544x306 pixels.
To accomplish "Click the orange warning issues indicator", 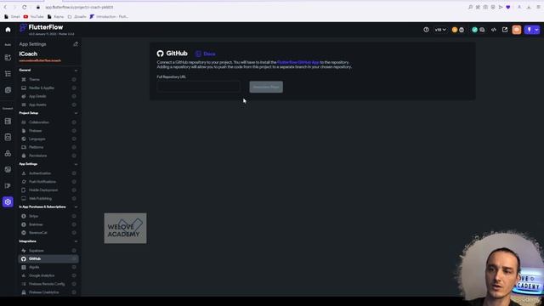I will 455,30.
